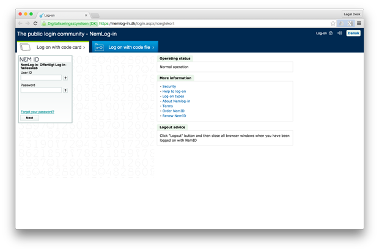
Task: Click the Legal Desk profile button
Action: (352, 14)
